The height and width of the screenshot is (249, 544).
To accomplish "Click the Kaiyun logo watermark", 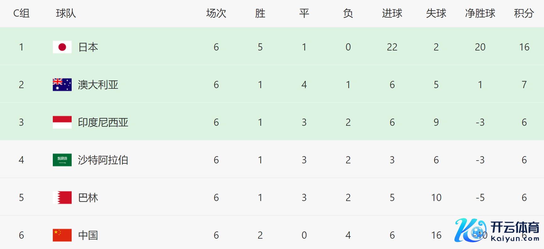I will click(x=497, y=231).
